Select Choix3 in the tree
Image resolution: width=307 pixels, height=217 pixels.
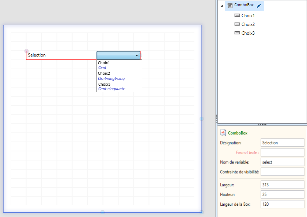point(248,33)
